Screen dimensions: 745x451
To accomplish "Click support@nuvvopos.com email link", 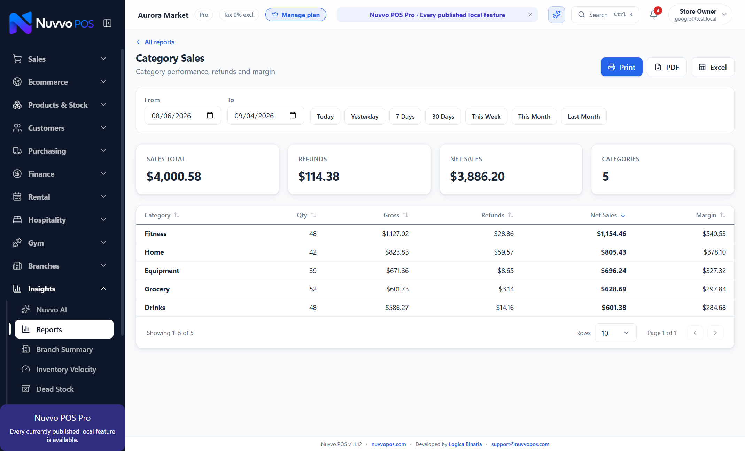I will point(520,444).
